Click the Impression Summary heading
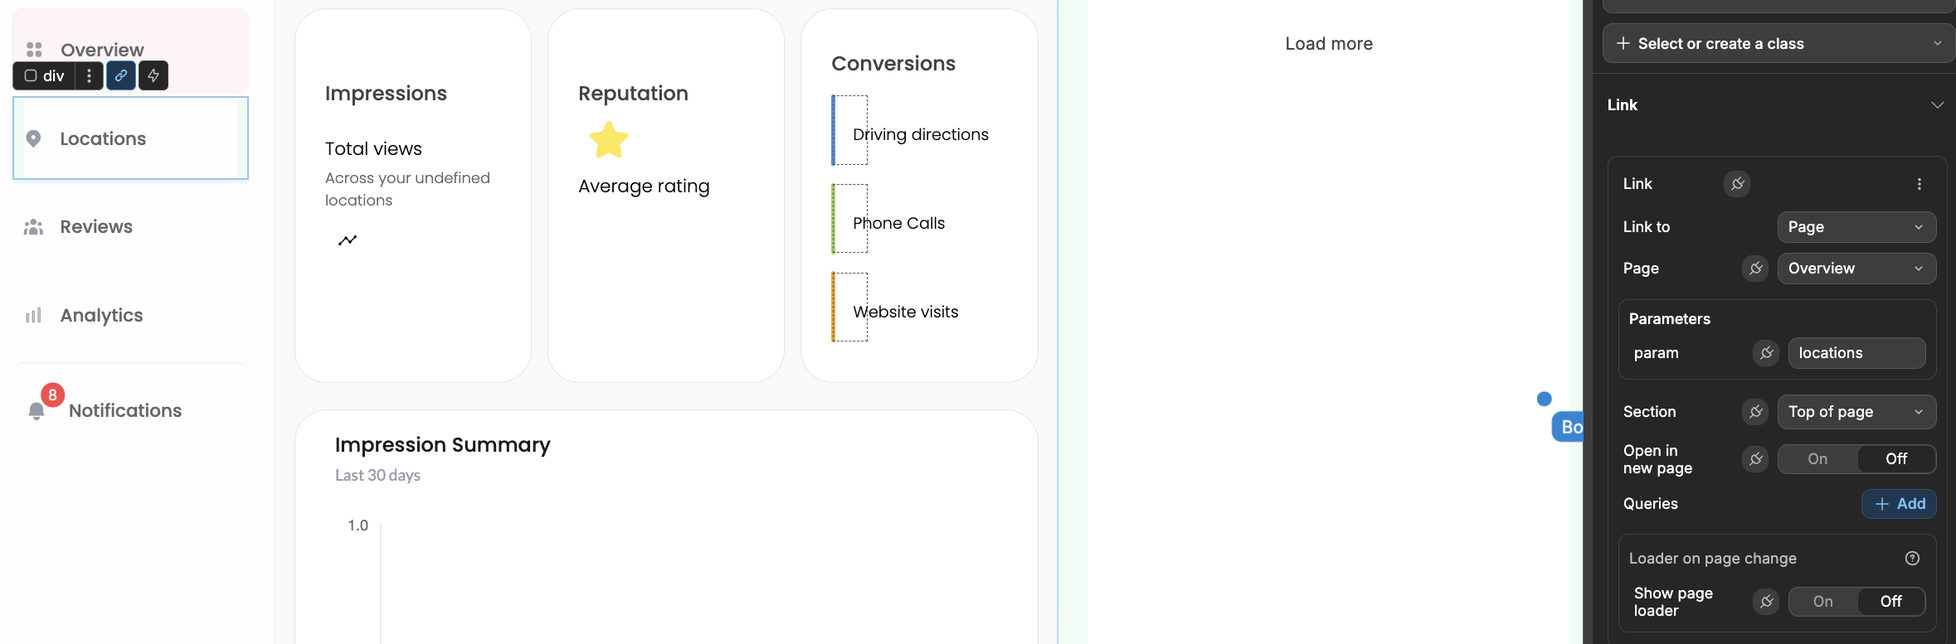The height and width of the screenshot is (644, 1956). 443,445
